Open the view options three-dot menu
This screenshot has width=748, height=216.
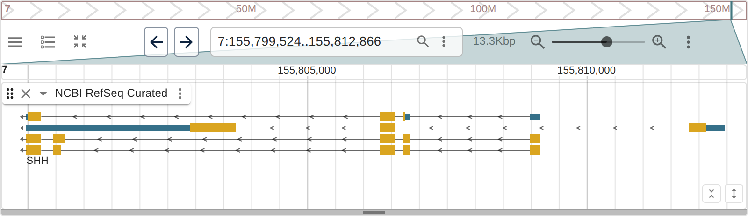[x=688, y=42]
